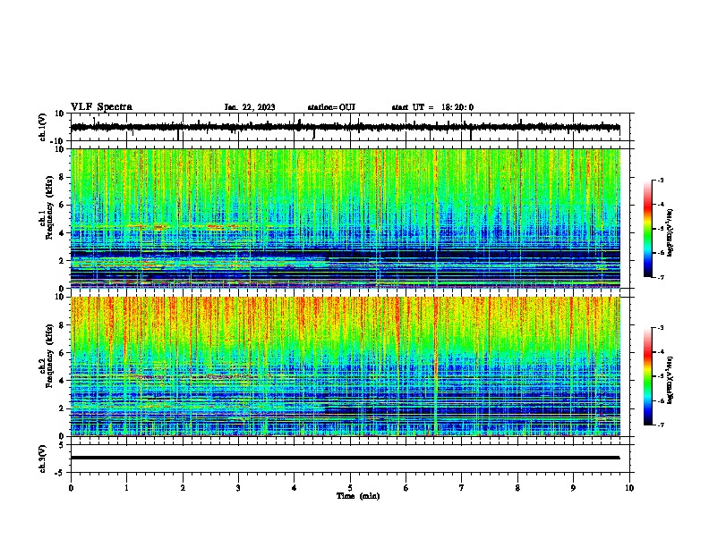
Task: Click the date "Jan. 22, 2023" in the header
Action: [x=250, y=107]
